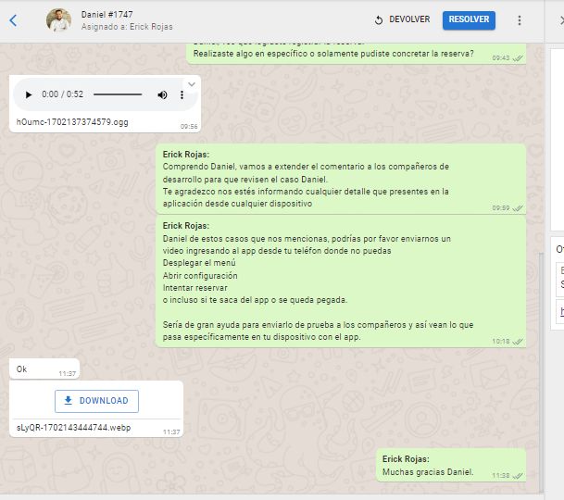Click the audio seek progress bar
564x500 pixels.
tap(117, 95)
